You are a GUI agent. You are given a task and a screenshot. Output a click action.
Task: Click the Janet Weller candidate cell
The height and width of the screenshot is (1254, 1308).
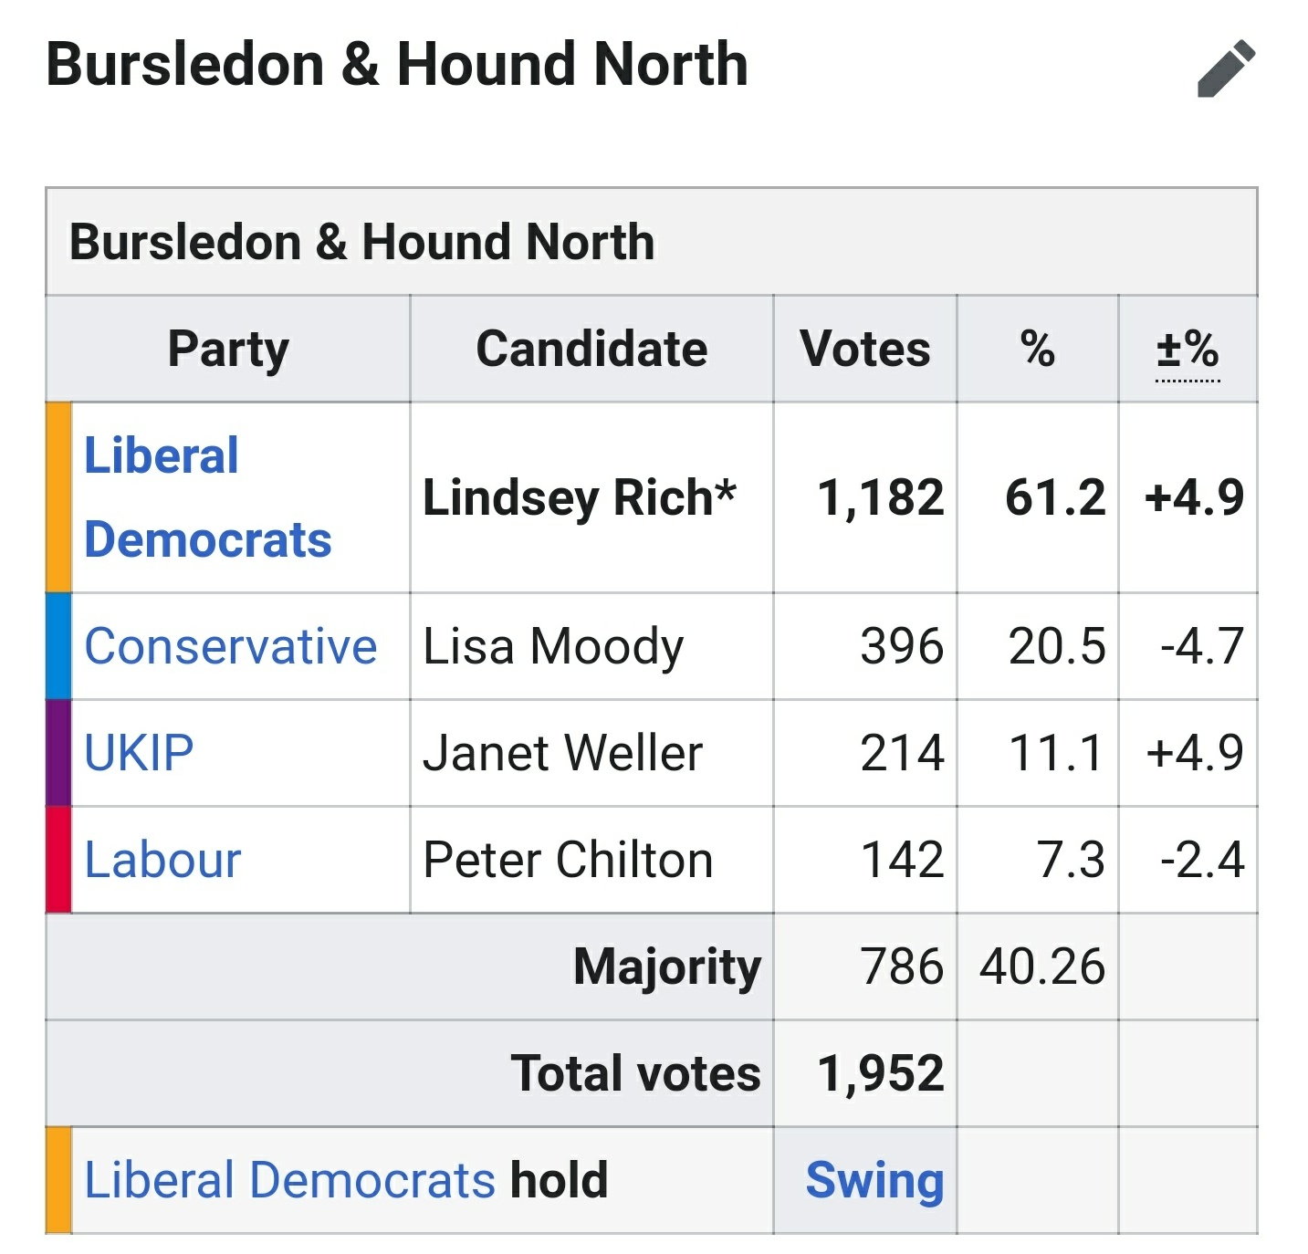(562, 753)
